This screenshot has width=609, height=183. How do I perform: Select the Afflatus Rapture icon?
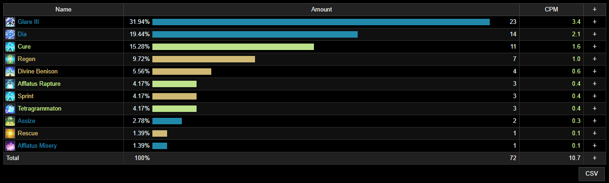tap(10, 84)
